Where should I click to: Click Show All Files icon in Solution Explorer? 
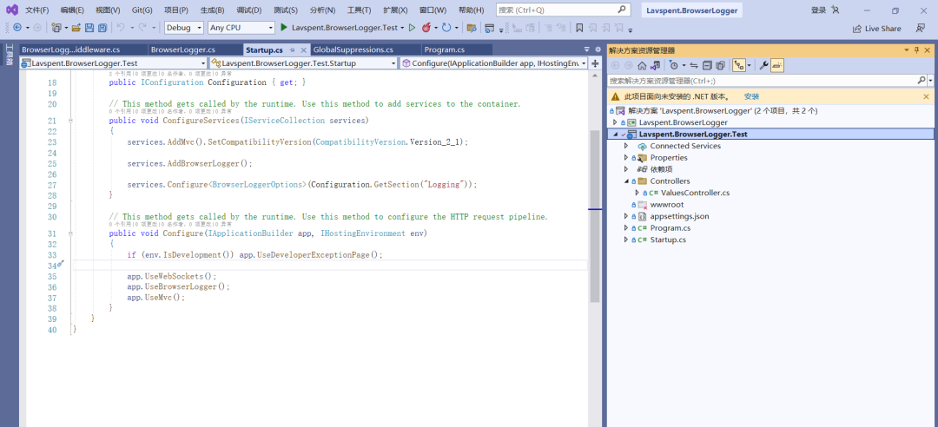[720, 65]
